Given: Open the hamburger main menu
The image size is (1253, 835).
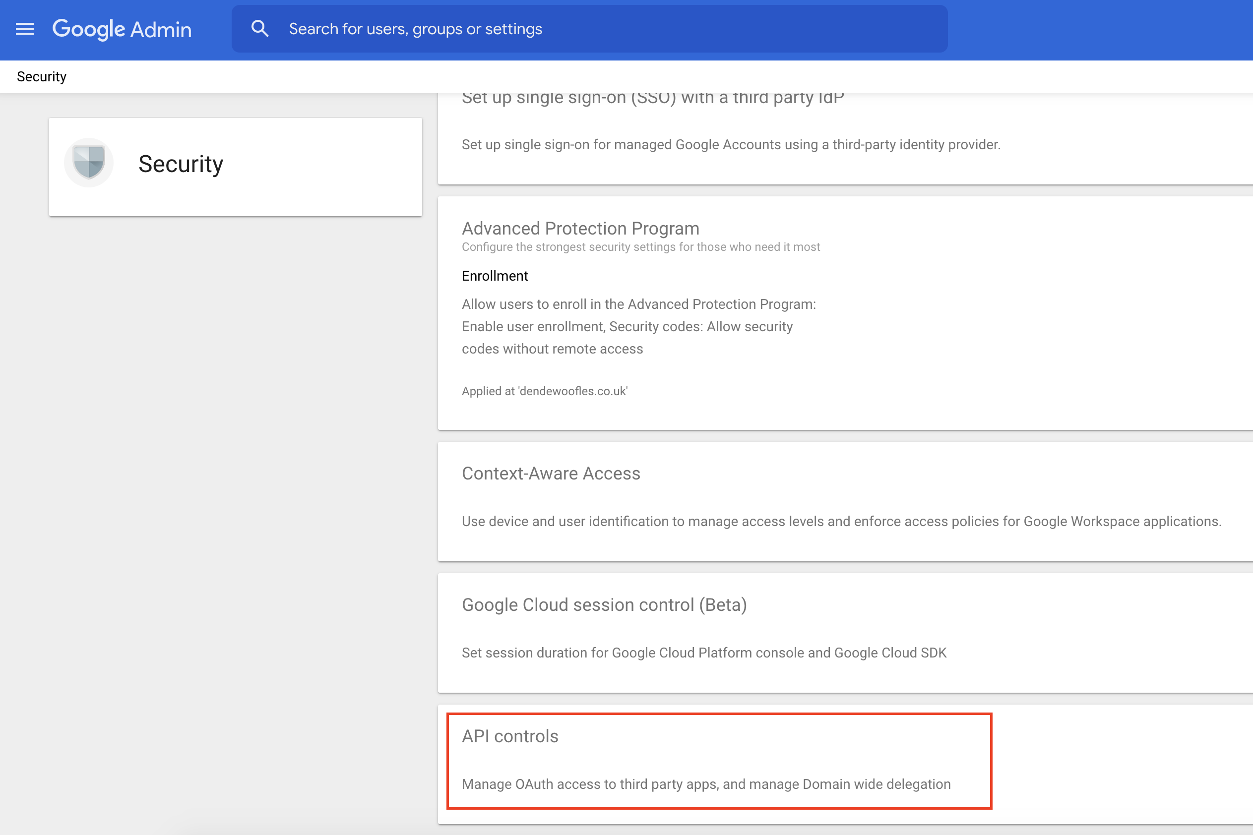Looking at the screenshot, I should pos(24,29).
